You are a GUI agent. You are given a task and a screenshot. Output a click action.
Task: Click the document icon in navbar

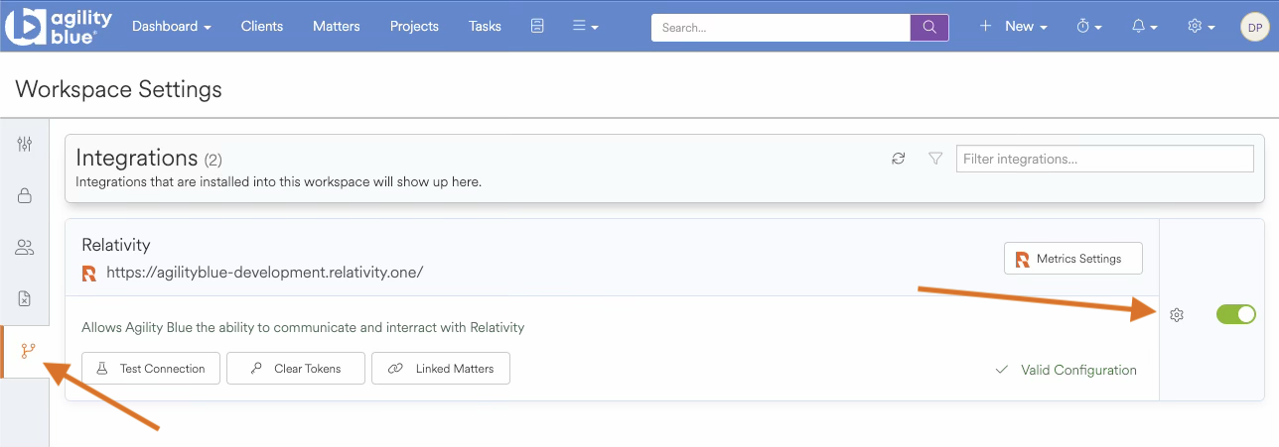pos(537,27)
